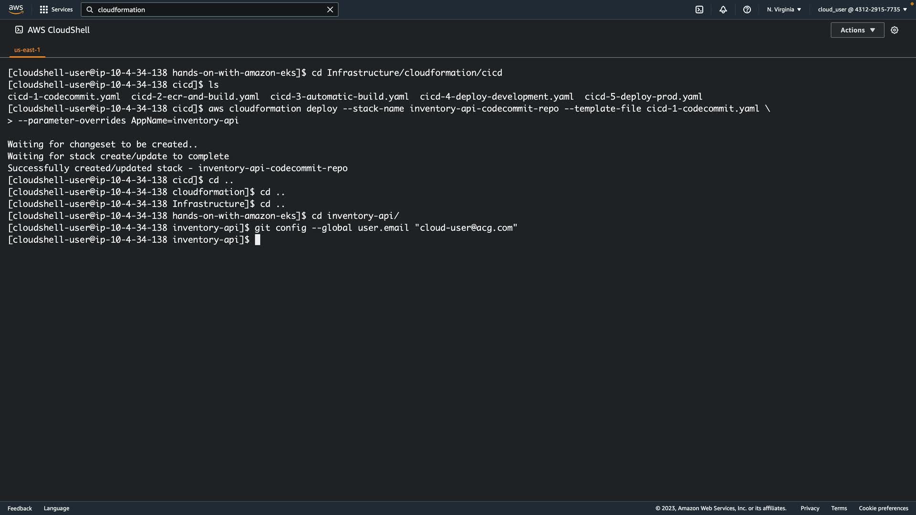Open the Language selector
Image resolution: width=916 pixels, height=515 pixels.
coord(56,508)
